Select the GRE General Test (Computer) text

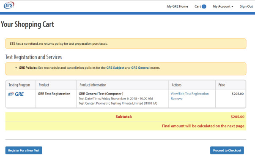coord(101,94)
